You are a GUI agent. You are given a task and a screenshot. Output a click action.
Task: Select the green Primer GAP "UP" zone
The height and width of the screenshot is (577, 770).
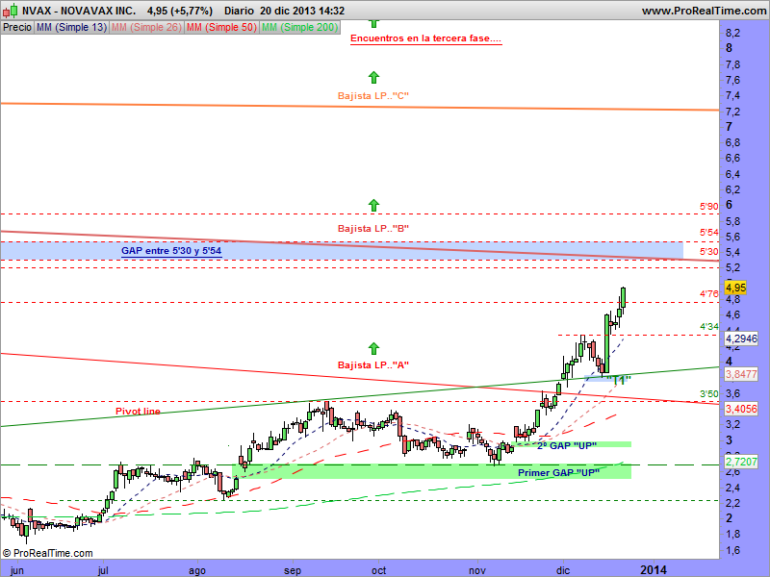pos(558,472)
